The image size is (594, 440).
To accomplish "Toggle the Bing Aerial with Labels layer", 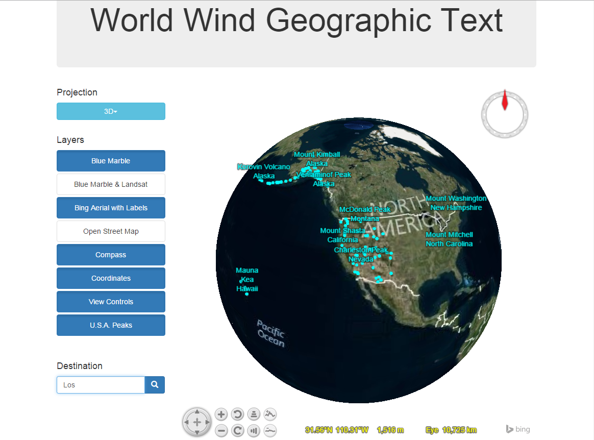I will point(111,208).
